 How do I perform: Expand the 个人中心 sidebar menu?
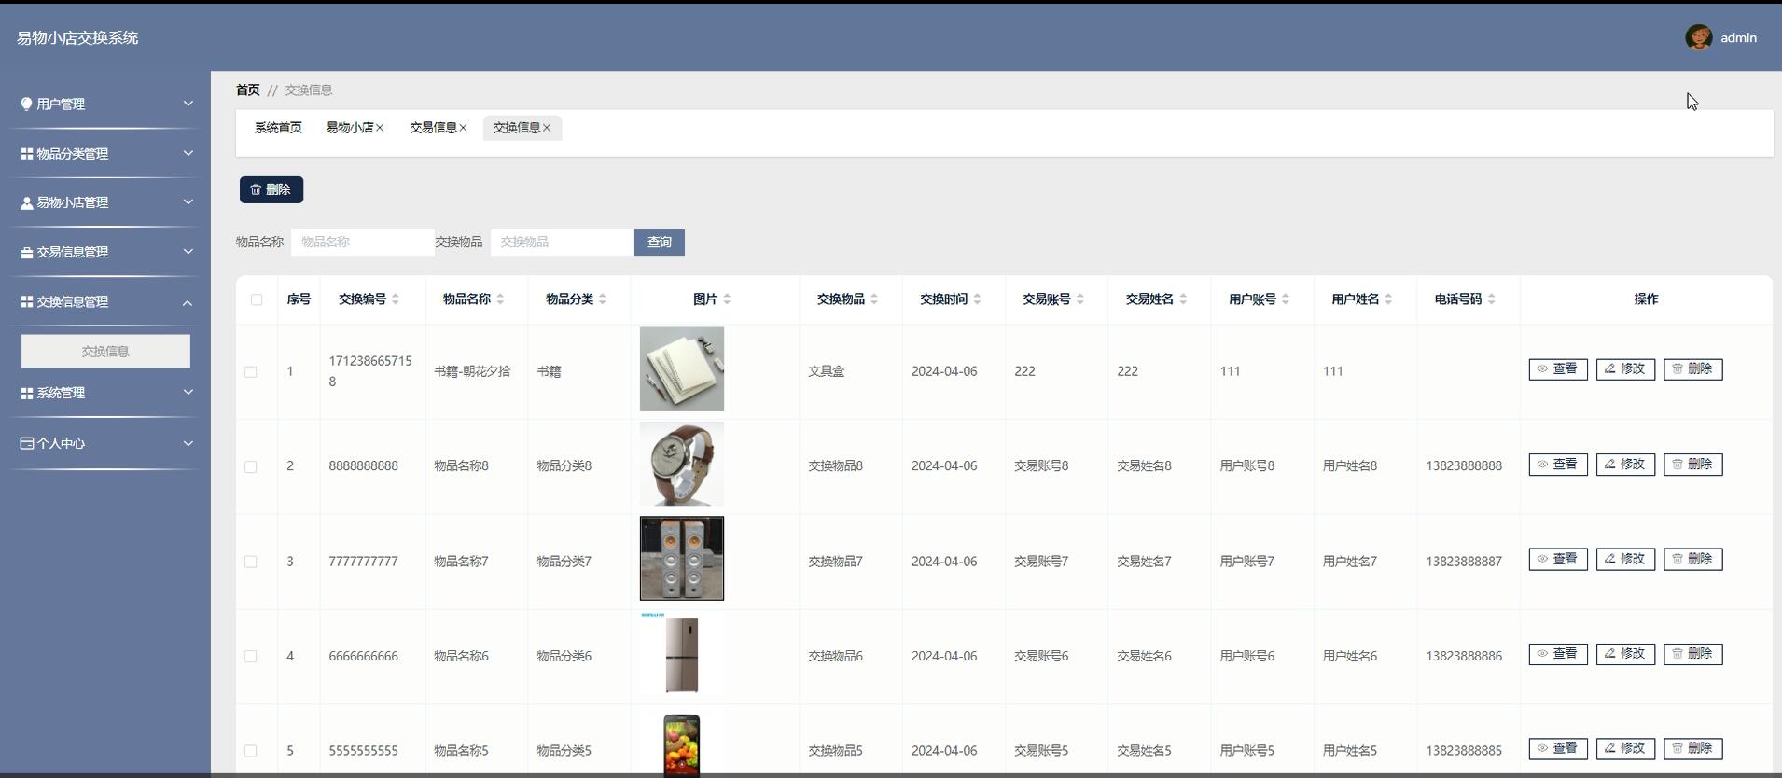point(105,443)
